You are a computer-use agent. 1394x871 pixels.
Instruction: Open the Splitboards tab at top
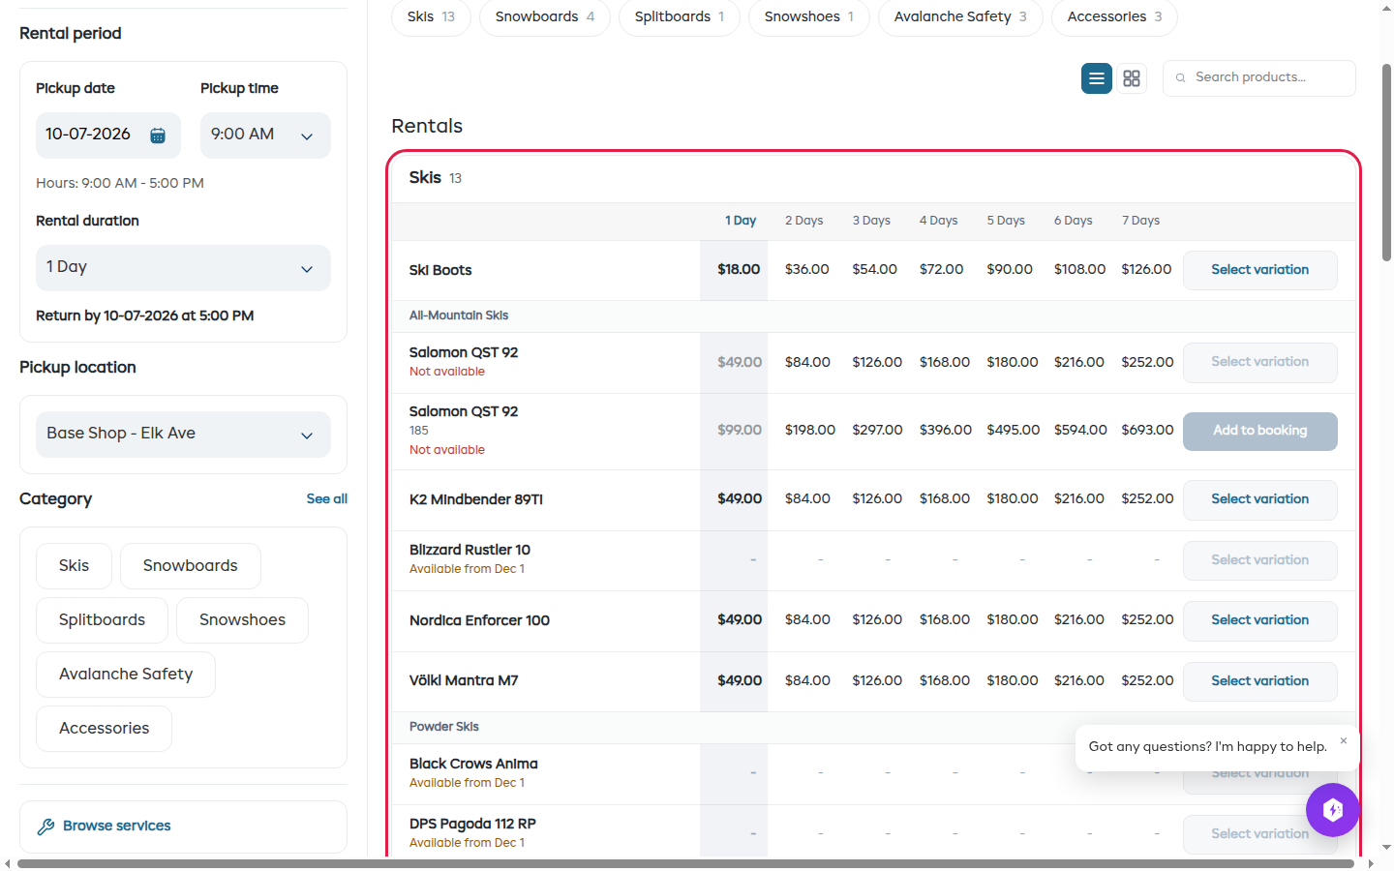[x=680, y=17]
